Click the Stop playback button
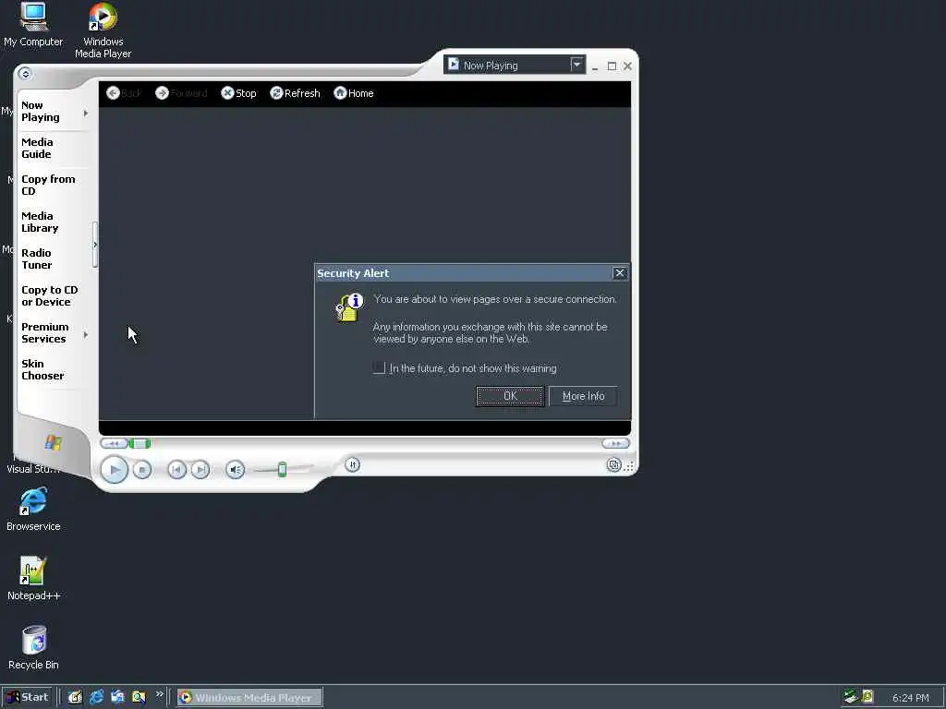This screenshot has height=709, width=946. click(x=142, y=469)
